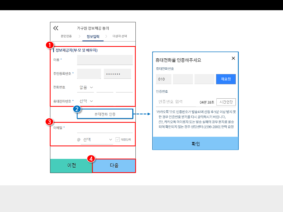The image size is (283, 212).
Task: Click the 시간연장 button
Action: (226, 102)
